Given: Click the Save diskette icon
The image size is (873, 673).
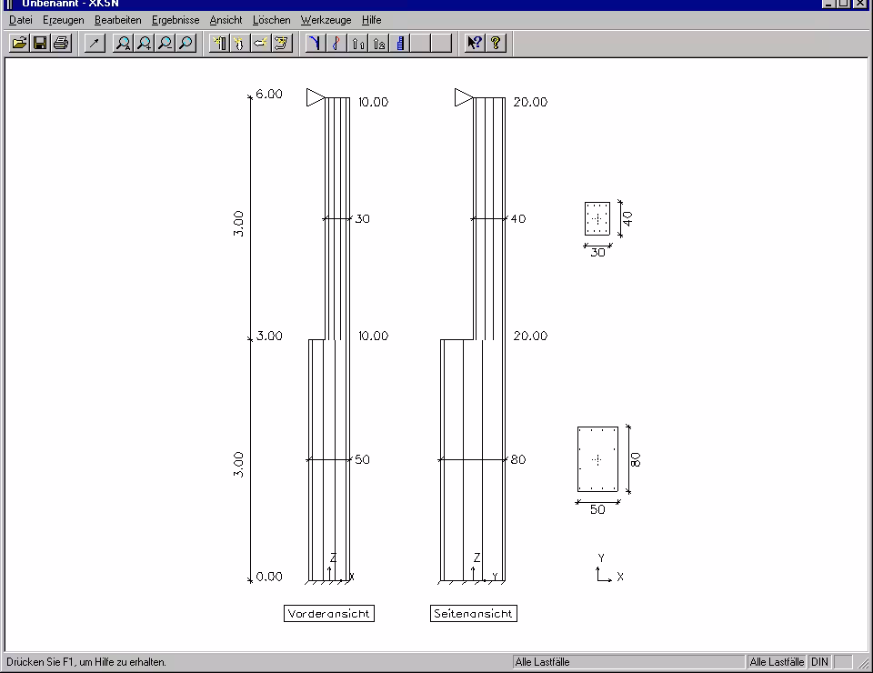Looking at the screenshot, I should [39, 43].
